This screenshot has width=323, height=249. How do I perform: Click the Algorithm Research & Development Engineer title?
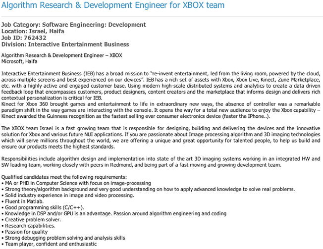[112, 5]
